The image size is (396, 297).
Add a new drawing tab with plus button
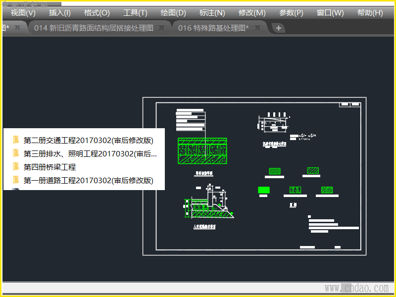point(278,28)
